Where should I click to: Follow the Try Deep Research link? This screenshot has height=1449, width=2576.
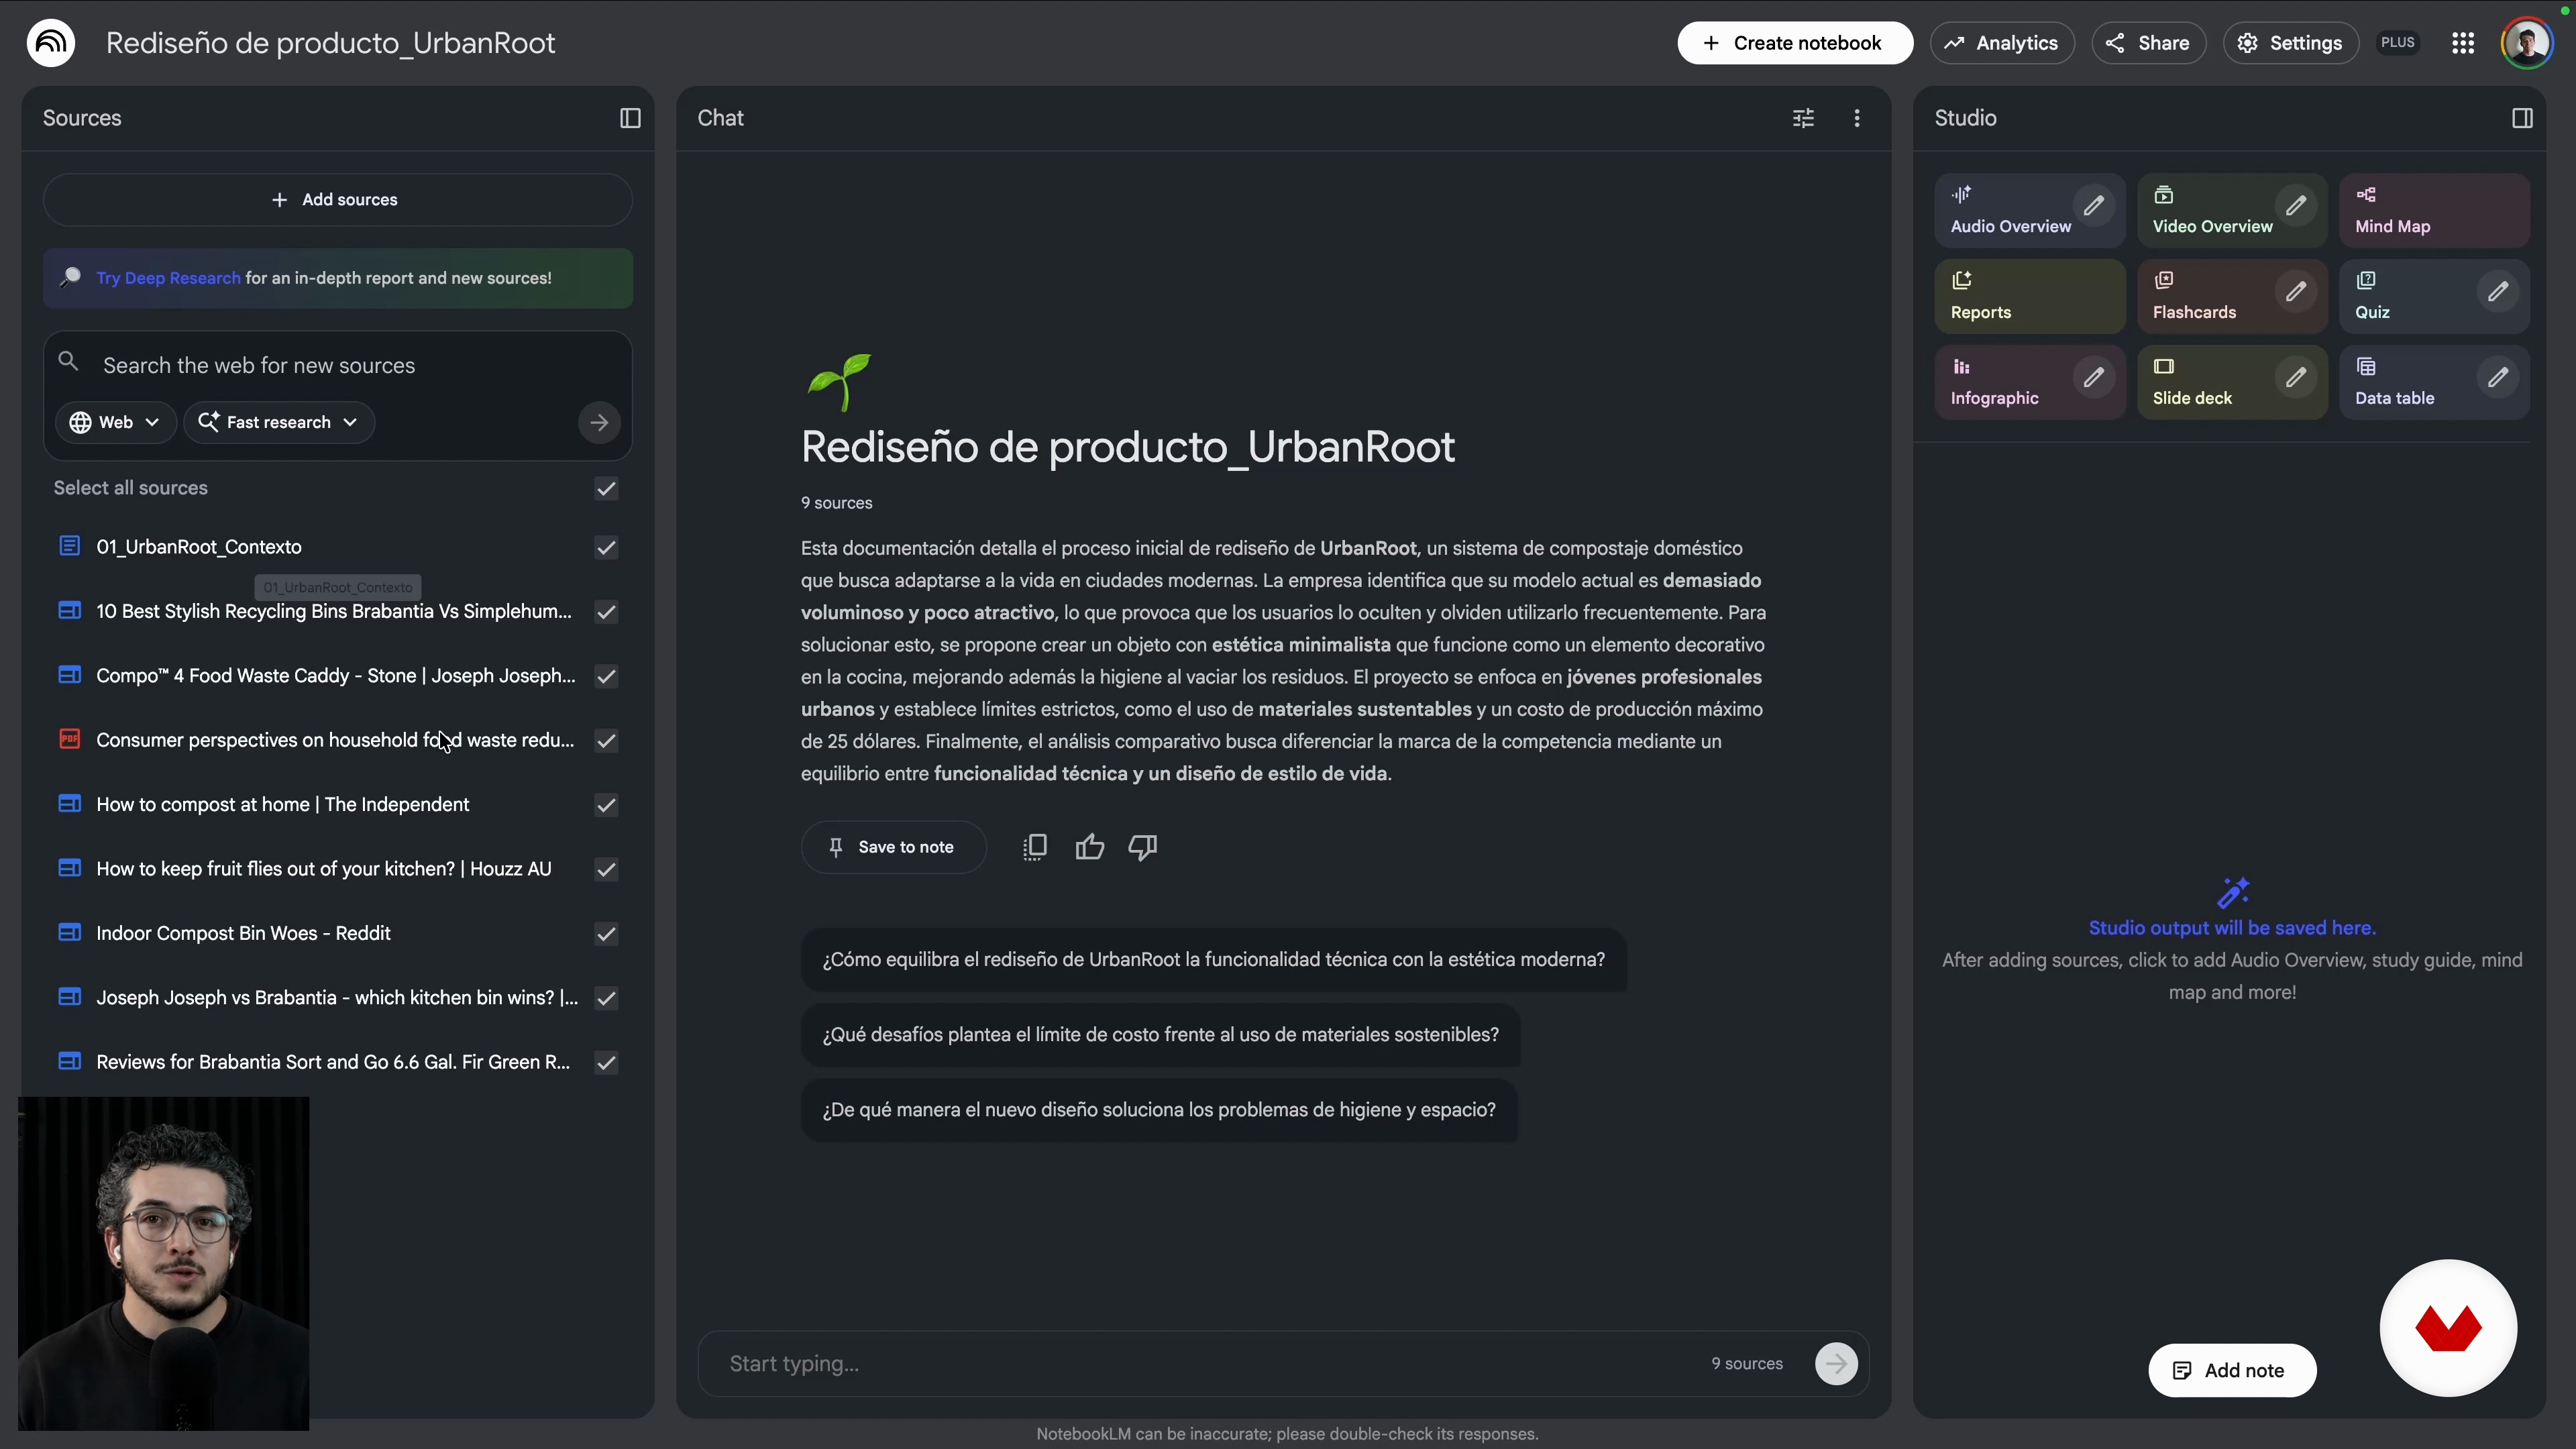[x=168, y=278]
